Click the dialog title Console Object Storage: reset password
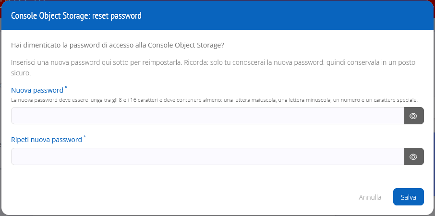The height and width of the screenshot is (216, 435). pos(76,16)
